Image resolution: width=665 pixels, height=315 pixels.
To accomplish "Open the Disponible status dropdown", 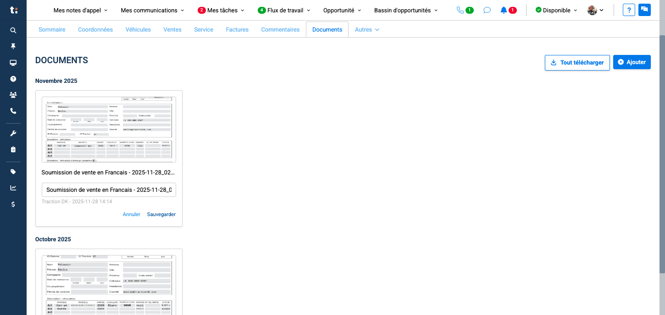I will (x=556, y=10).
